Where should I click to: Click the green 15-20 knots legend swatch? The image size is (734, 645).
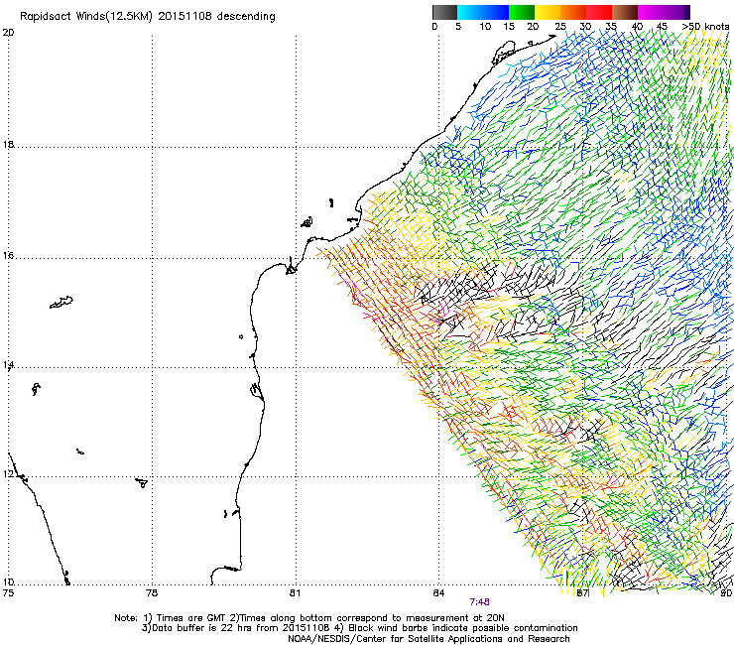point(522,12)
